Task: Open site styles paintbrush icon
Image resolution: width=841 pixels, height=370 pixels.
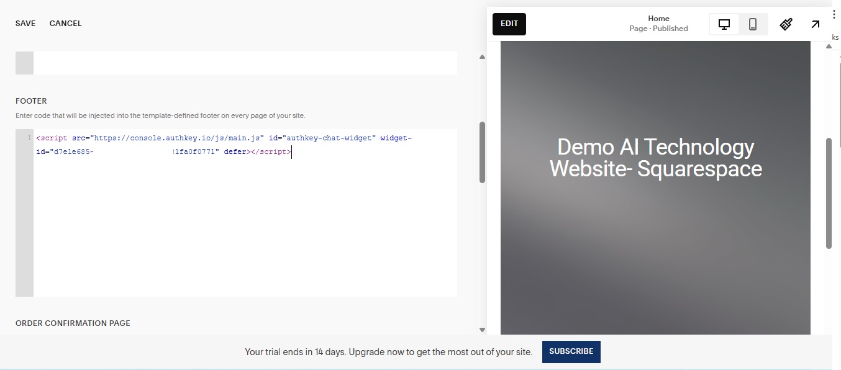Action: 786,24
